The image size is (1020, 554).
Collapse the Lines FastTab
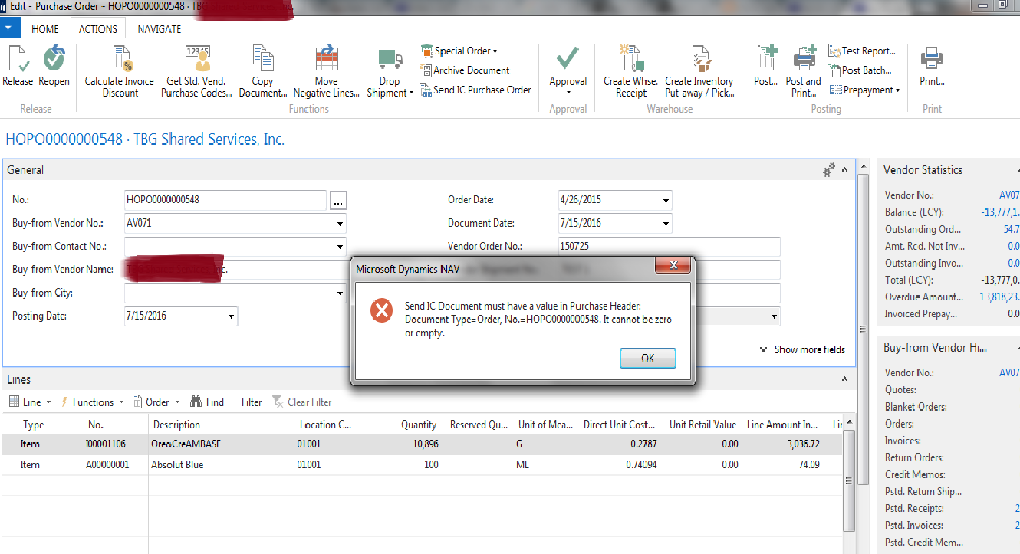point(845,379)
